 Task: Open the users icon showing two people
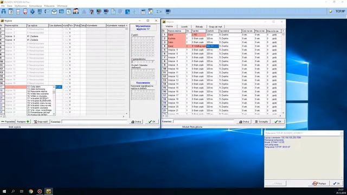tap(76, 11)
